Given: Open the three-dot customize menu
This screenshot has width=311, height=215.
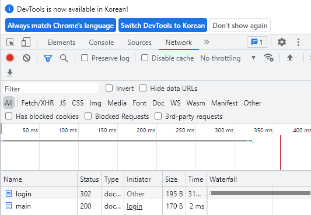Looking at the screenshot, I should tap(298, 42).
